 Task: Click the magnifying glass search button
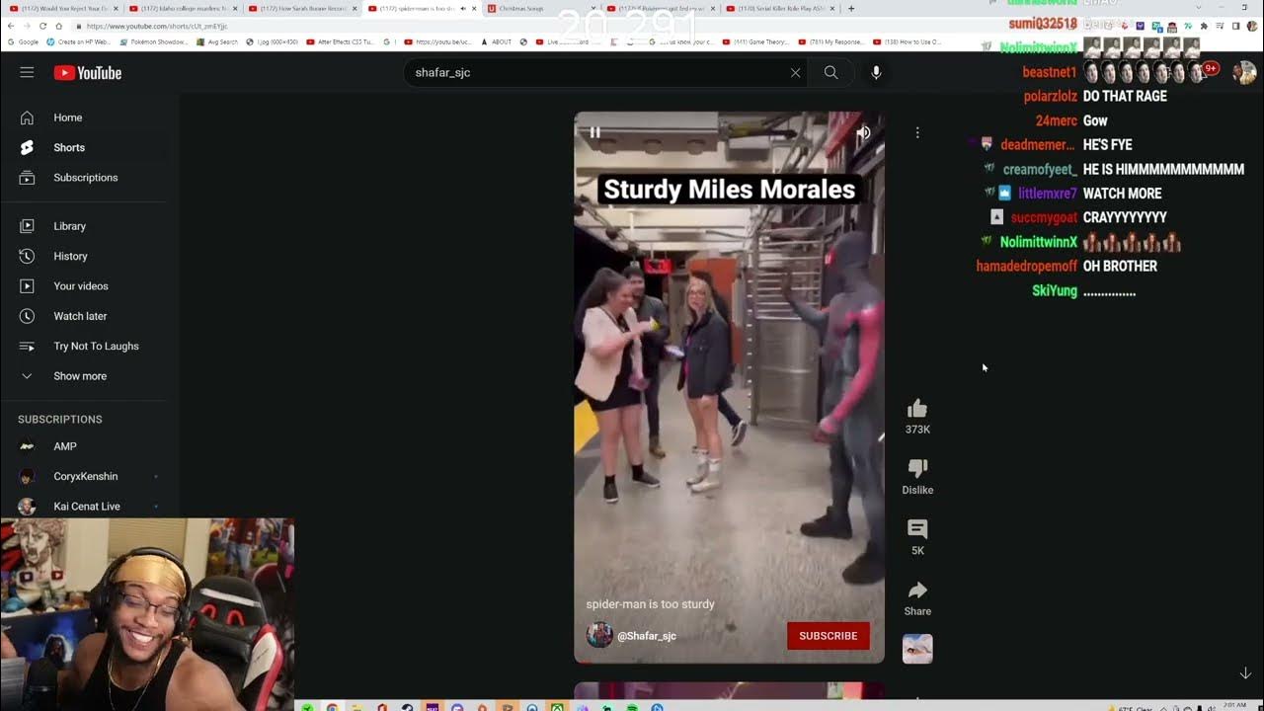(x=831, y=72)
